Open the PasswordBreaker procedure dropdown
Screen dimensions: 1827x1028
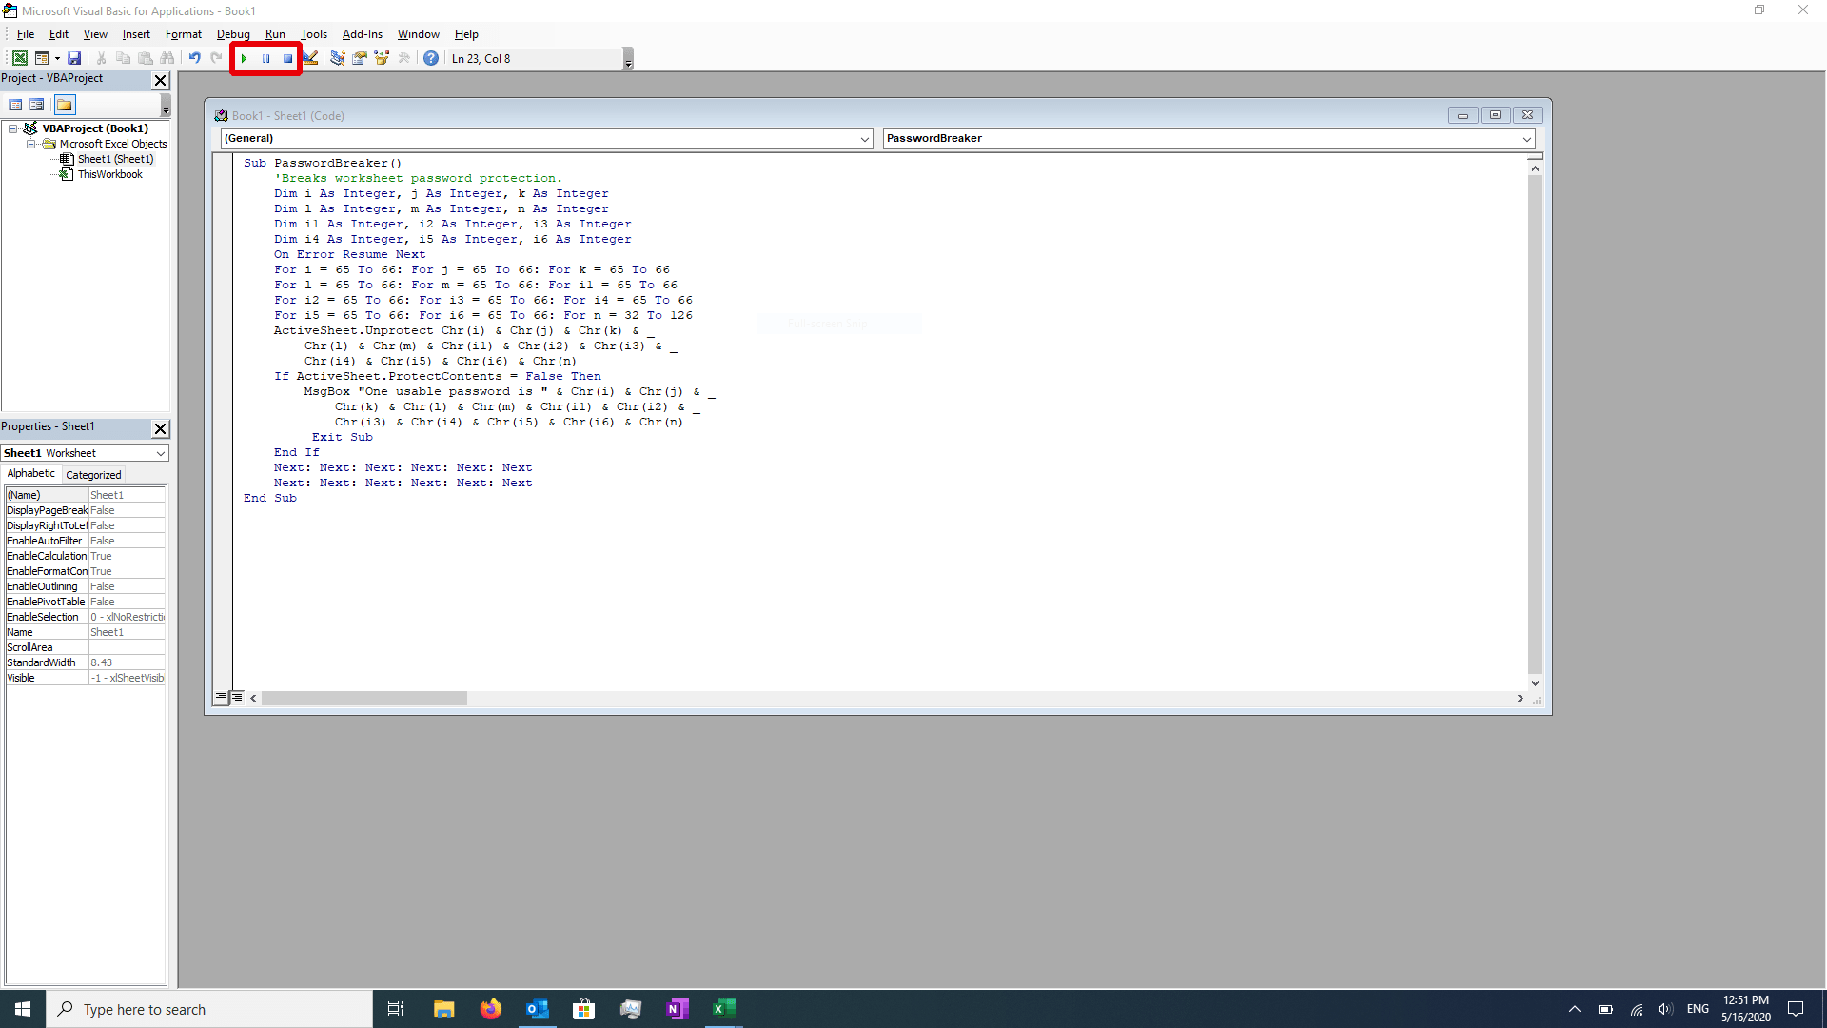[x=1526, y=139]
